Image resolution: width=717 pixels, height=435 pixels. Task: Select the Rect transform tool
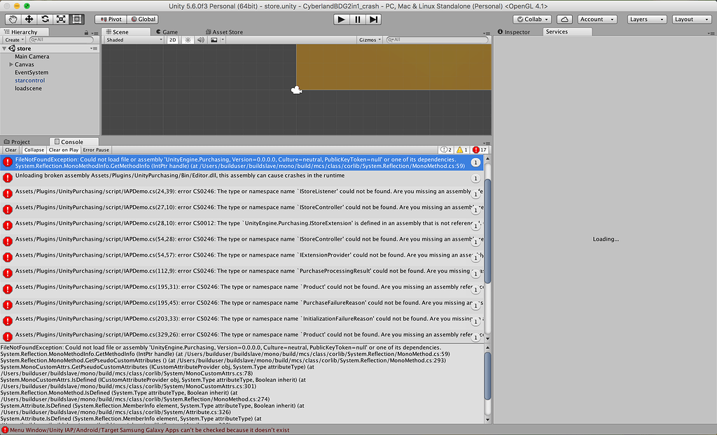click(76, 19)
